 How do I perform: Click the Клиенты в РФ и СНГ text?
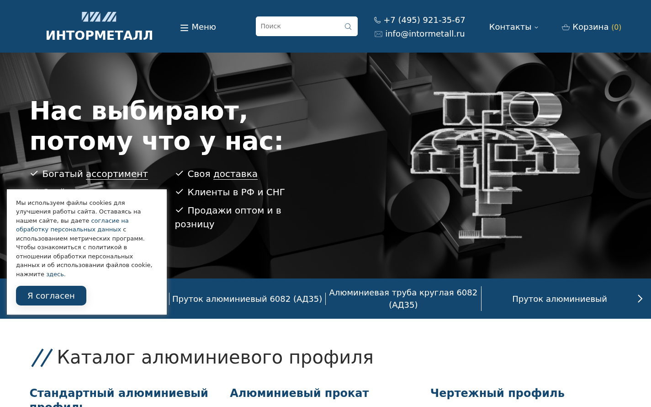point(236,192)
